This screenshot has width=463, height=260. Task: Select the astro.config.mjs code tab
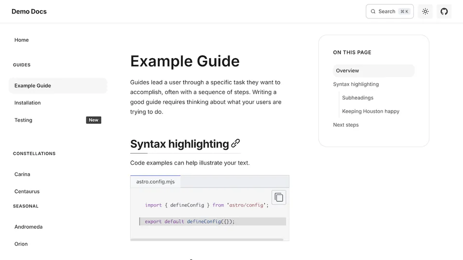click(x=155, y=182)
